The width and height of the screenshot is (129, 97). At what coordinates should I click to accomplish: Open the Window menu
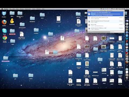coord(38,9)
